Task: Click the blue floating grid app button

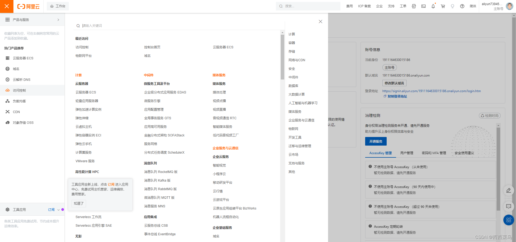Action: click(508, 220)
